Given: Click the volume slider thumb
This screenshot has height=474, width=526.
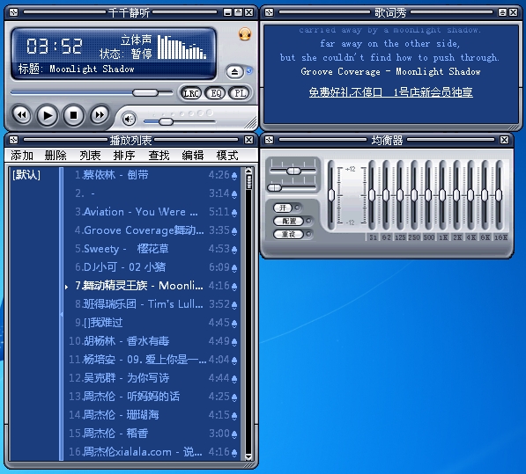Looking at the screenshot, I should pyautogui.click(x=166, y=122).
